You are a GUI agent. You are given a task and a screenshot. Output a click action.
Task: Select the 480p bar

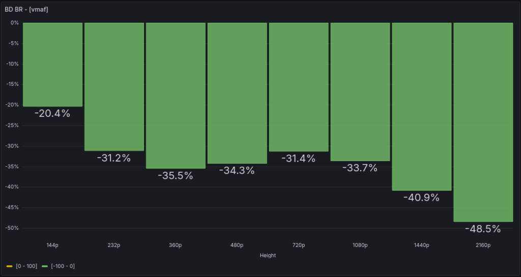[x=237, y=93]
